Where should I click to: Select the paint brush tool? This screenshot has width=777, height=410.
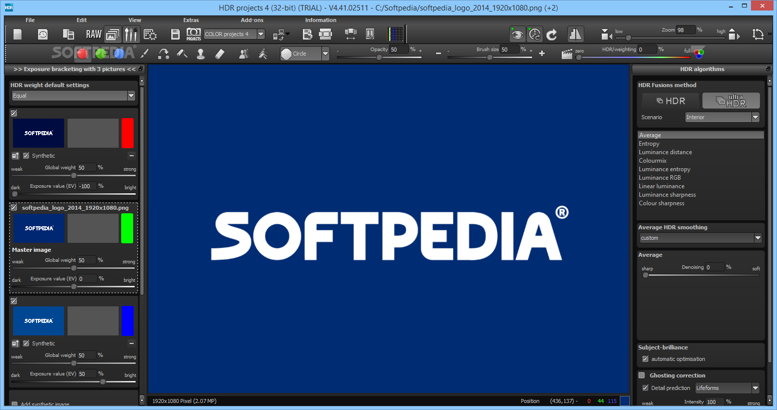coord(145,54)
